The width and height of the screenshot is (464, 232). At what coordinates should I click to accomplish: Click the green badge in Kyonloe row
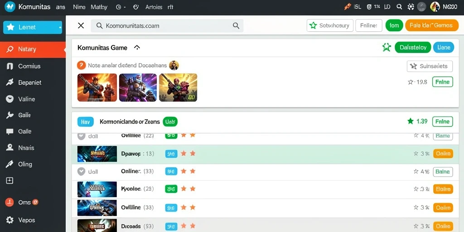point(171,189)
